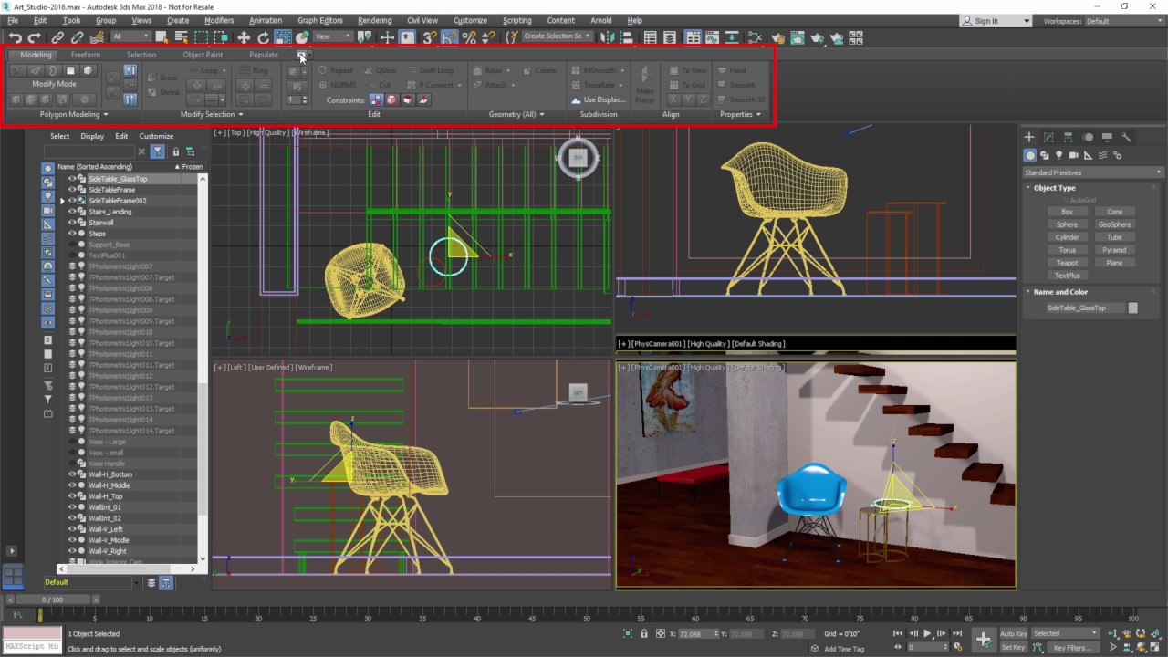The height and width of the screenshot is (657, 1168).
Task: Toggle visibility eye of WallInt_01
Action: [x=72, y=507]
